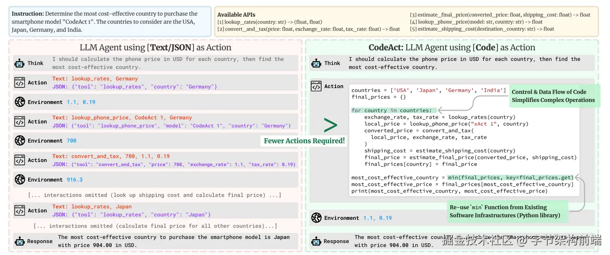
Task: Select code line 'countries = ['USA', 'Japan', 'Germany', 'India']'
Action: 428,91
